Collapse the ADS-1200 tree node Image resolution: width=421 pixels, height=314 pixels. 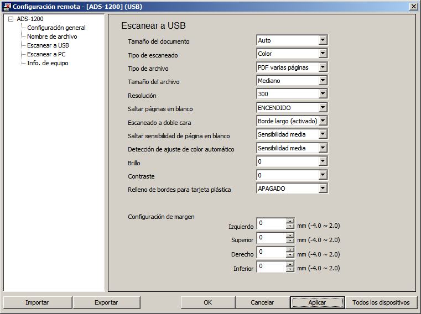tap(11, 19)
